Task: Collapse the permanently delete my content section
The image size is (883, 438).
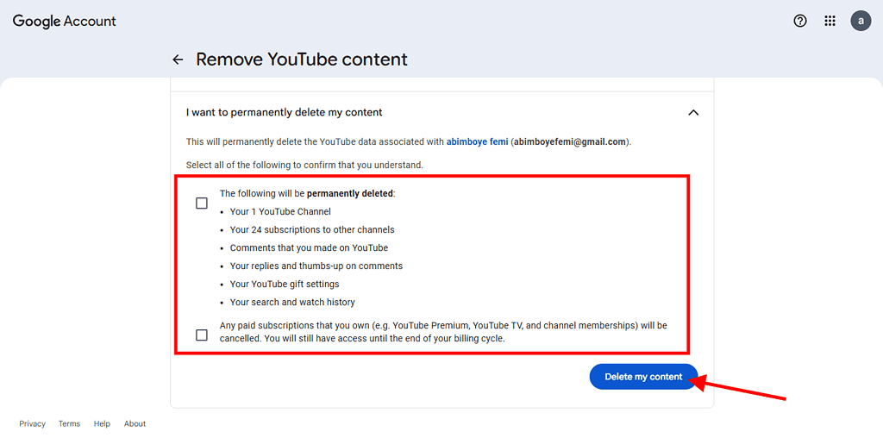Action: (693, 113)
